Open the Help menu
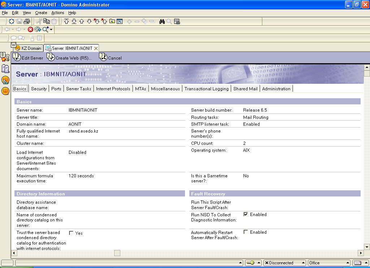This screenshot has height=268, width=370. pyautogui.click(x=72, y=13)
